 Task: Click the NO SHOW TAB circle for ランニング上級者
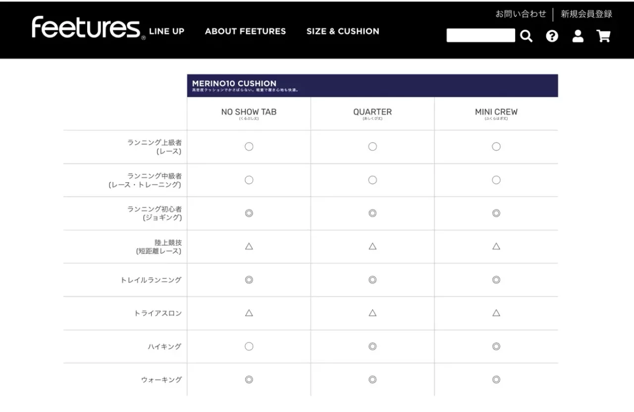tap(249, 147)
